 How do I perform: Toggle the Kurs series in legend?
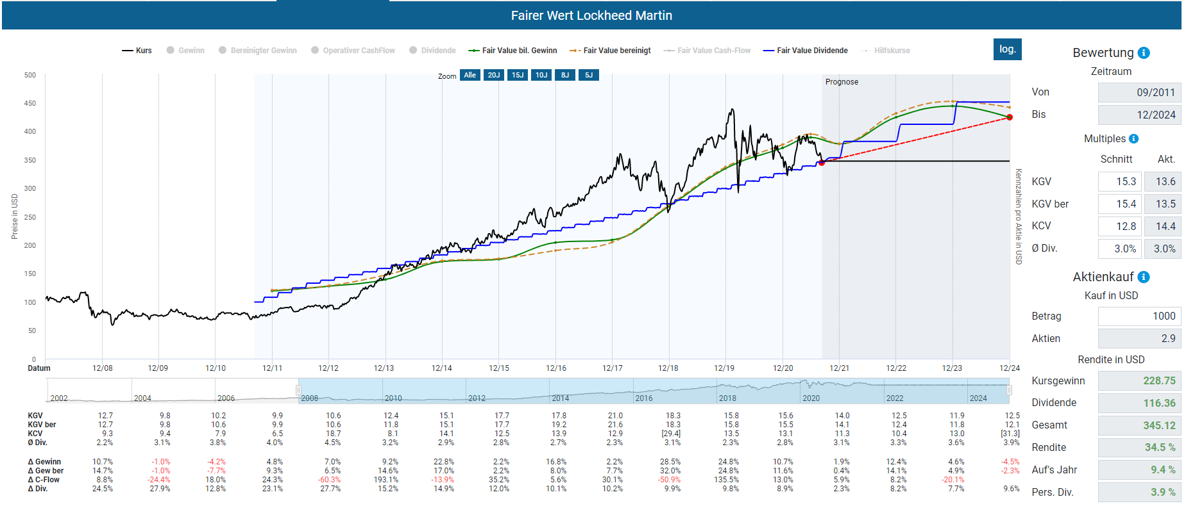click(x=137, y=51)
